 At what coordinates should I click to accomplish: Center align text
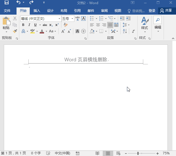pyautogui.click(x=98, y=25)
